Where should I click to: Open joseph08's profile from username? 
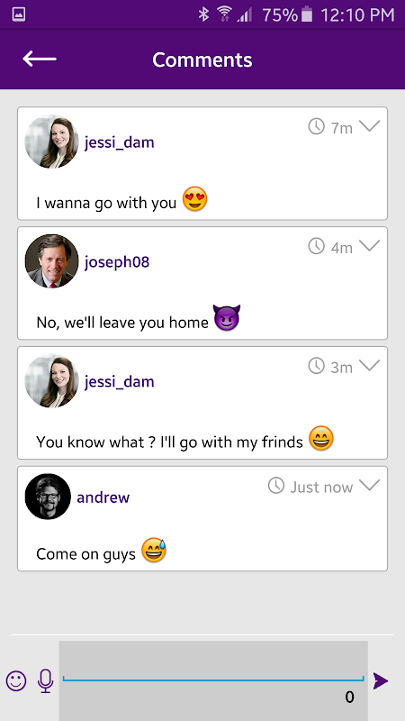pyautogui.click(x=117, y=262)
